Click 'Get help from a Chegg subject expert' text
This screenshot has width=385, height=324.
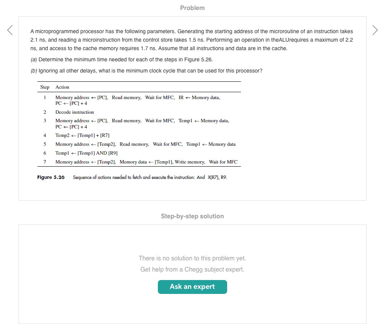coord(192,269)
